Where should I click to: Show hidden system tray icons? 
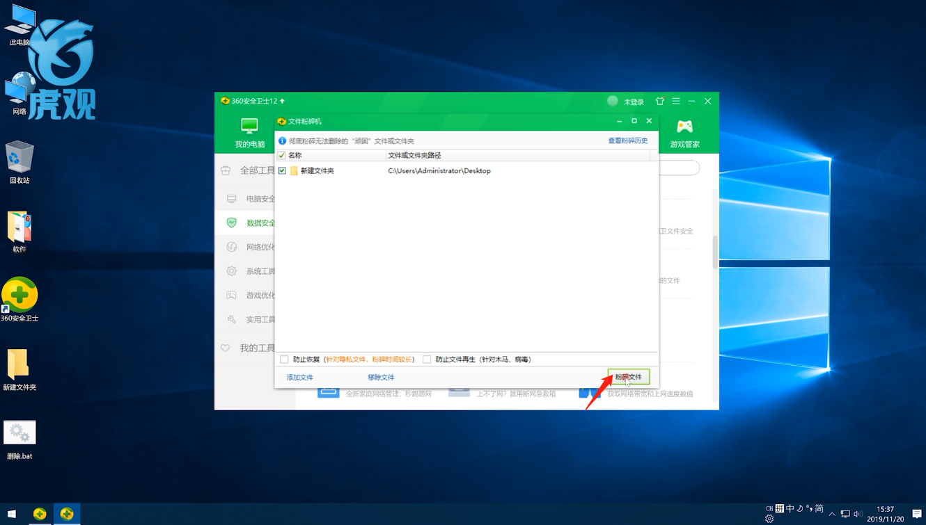click(x=832, y=514)
